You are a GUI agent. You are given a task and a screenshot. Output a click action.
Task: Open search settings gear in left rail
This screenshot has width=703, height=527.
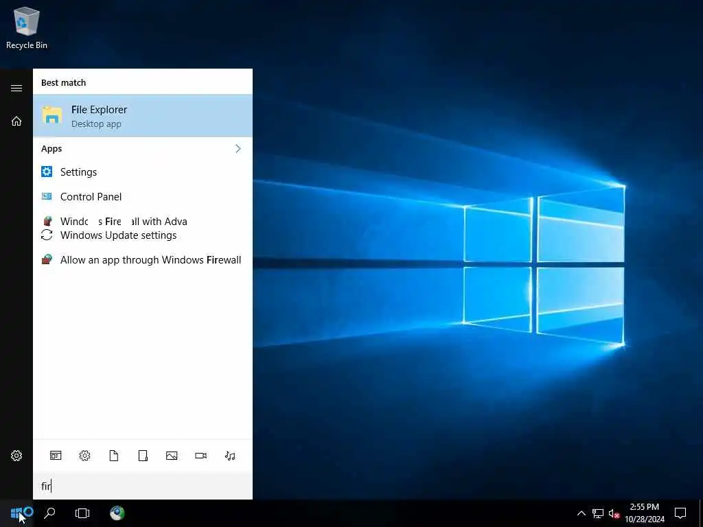(16, 456)
